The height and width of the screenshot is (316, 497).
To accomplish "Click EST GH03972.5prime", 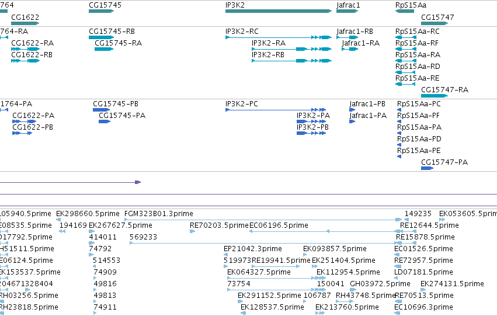I will 380,284.
